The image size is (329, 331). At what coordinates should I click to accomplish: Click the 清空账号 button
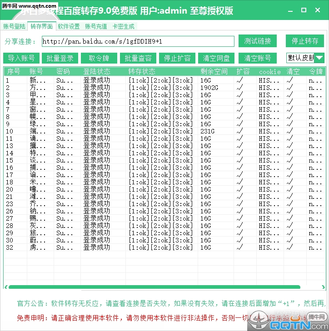(257, 58)
